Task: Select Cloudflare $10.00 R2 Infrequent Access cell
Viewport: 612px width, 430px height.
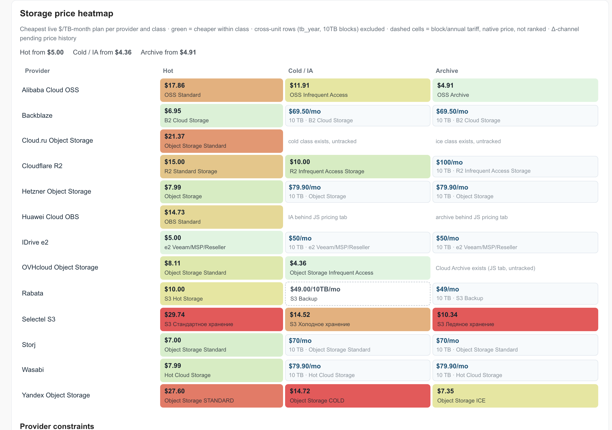Action: (358, 166)
